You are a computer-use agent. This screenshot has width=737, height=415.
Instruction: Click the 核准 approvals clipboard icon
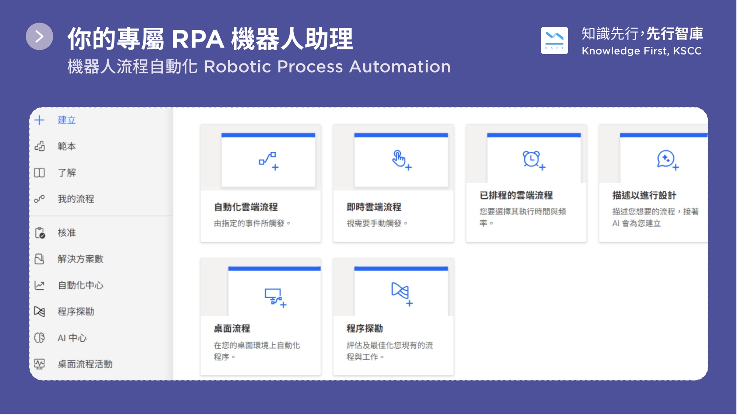pos(39,233)
